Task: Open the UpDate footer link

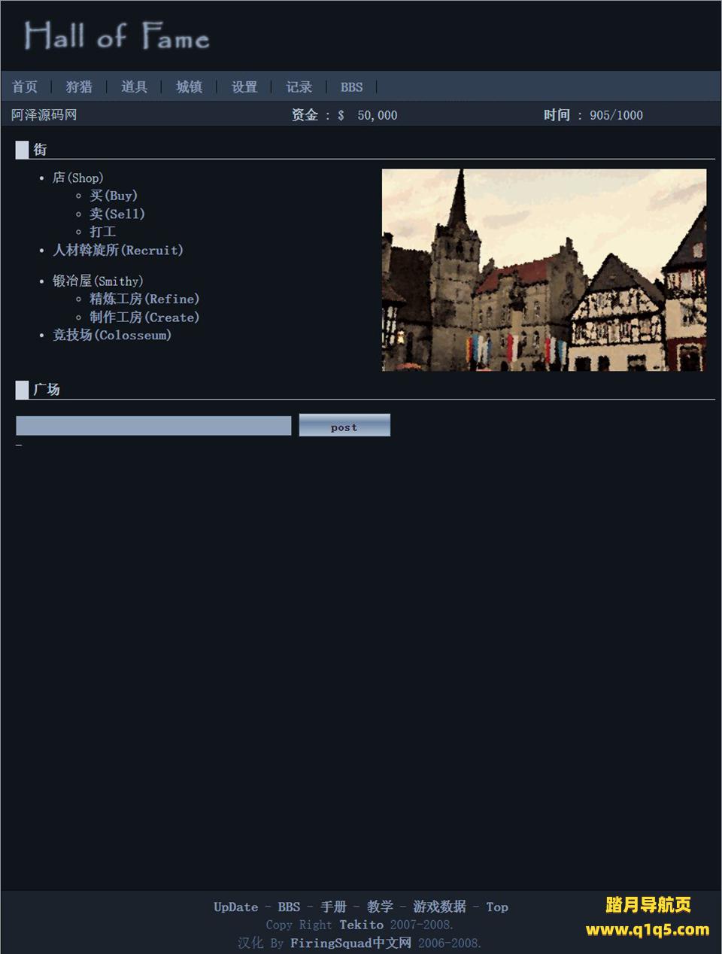Action: (235, 907)
